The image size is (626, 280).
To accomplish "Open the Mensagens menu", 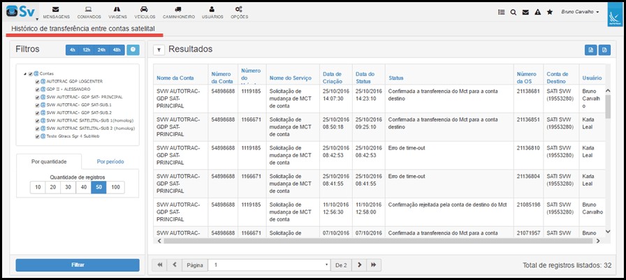I will (x=56, y=13).
